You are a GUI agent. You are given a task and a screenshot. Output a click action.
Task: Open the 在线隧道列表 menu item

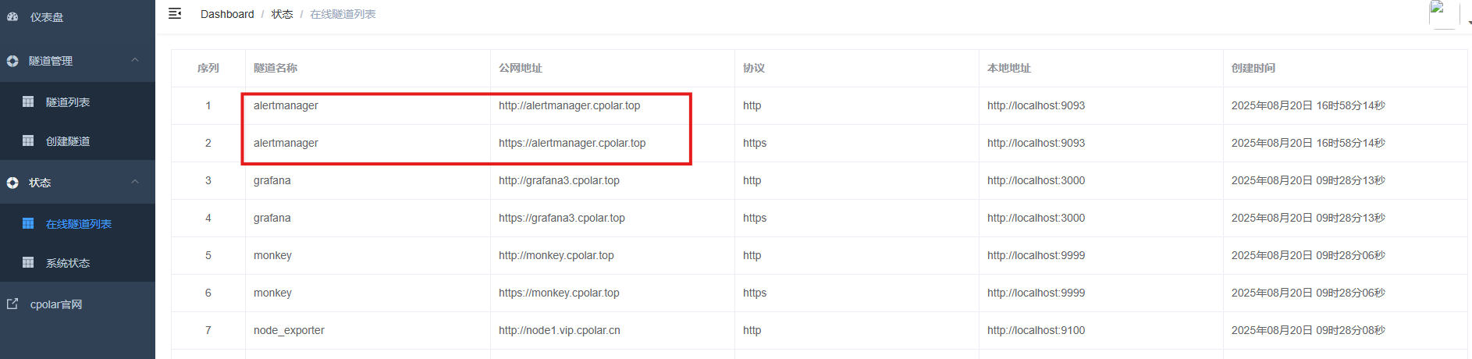(x=77, y=224)
